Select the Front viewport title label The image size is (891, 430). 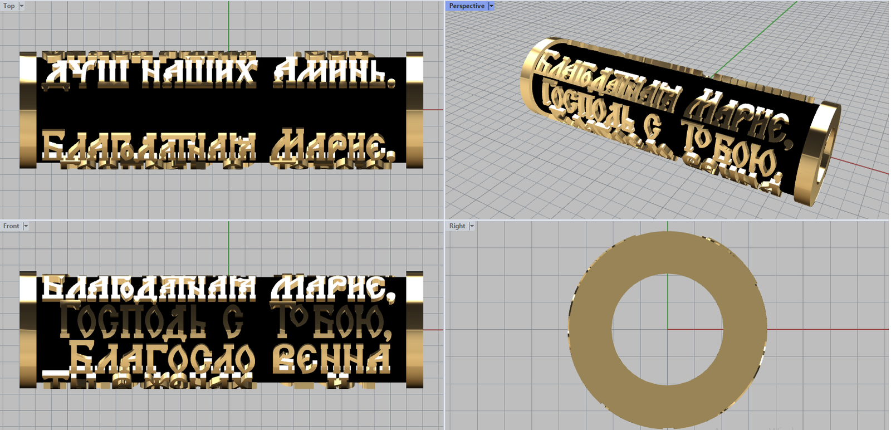pyautogui.click(x=11, y=226)
